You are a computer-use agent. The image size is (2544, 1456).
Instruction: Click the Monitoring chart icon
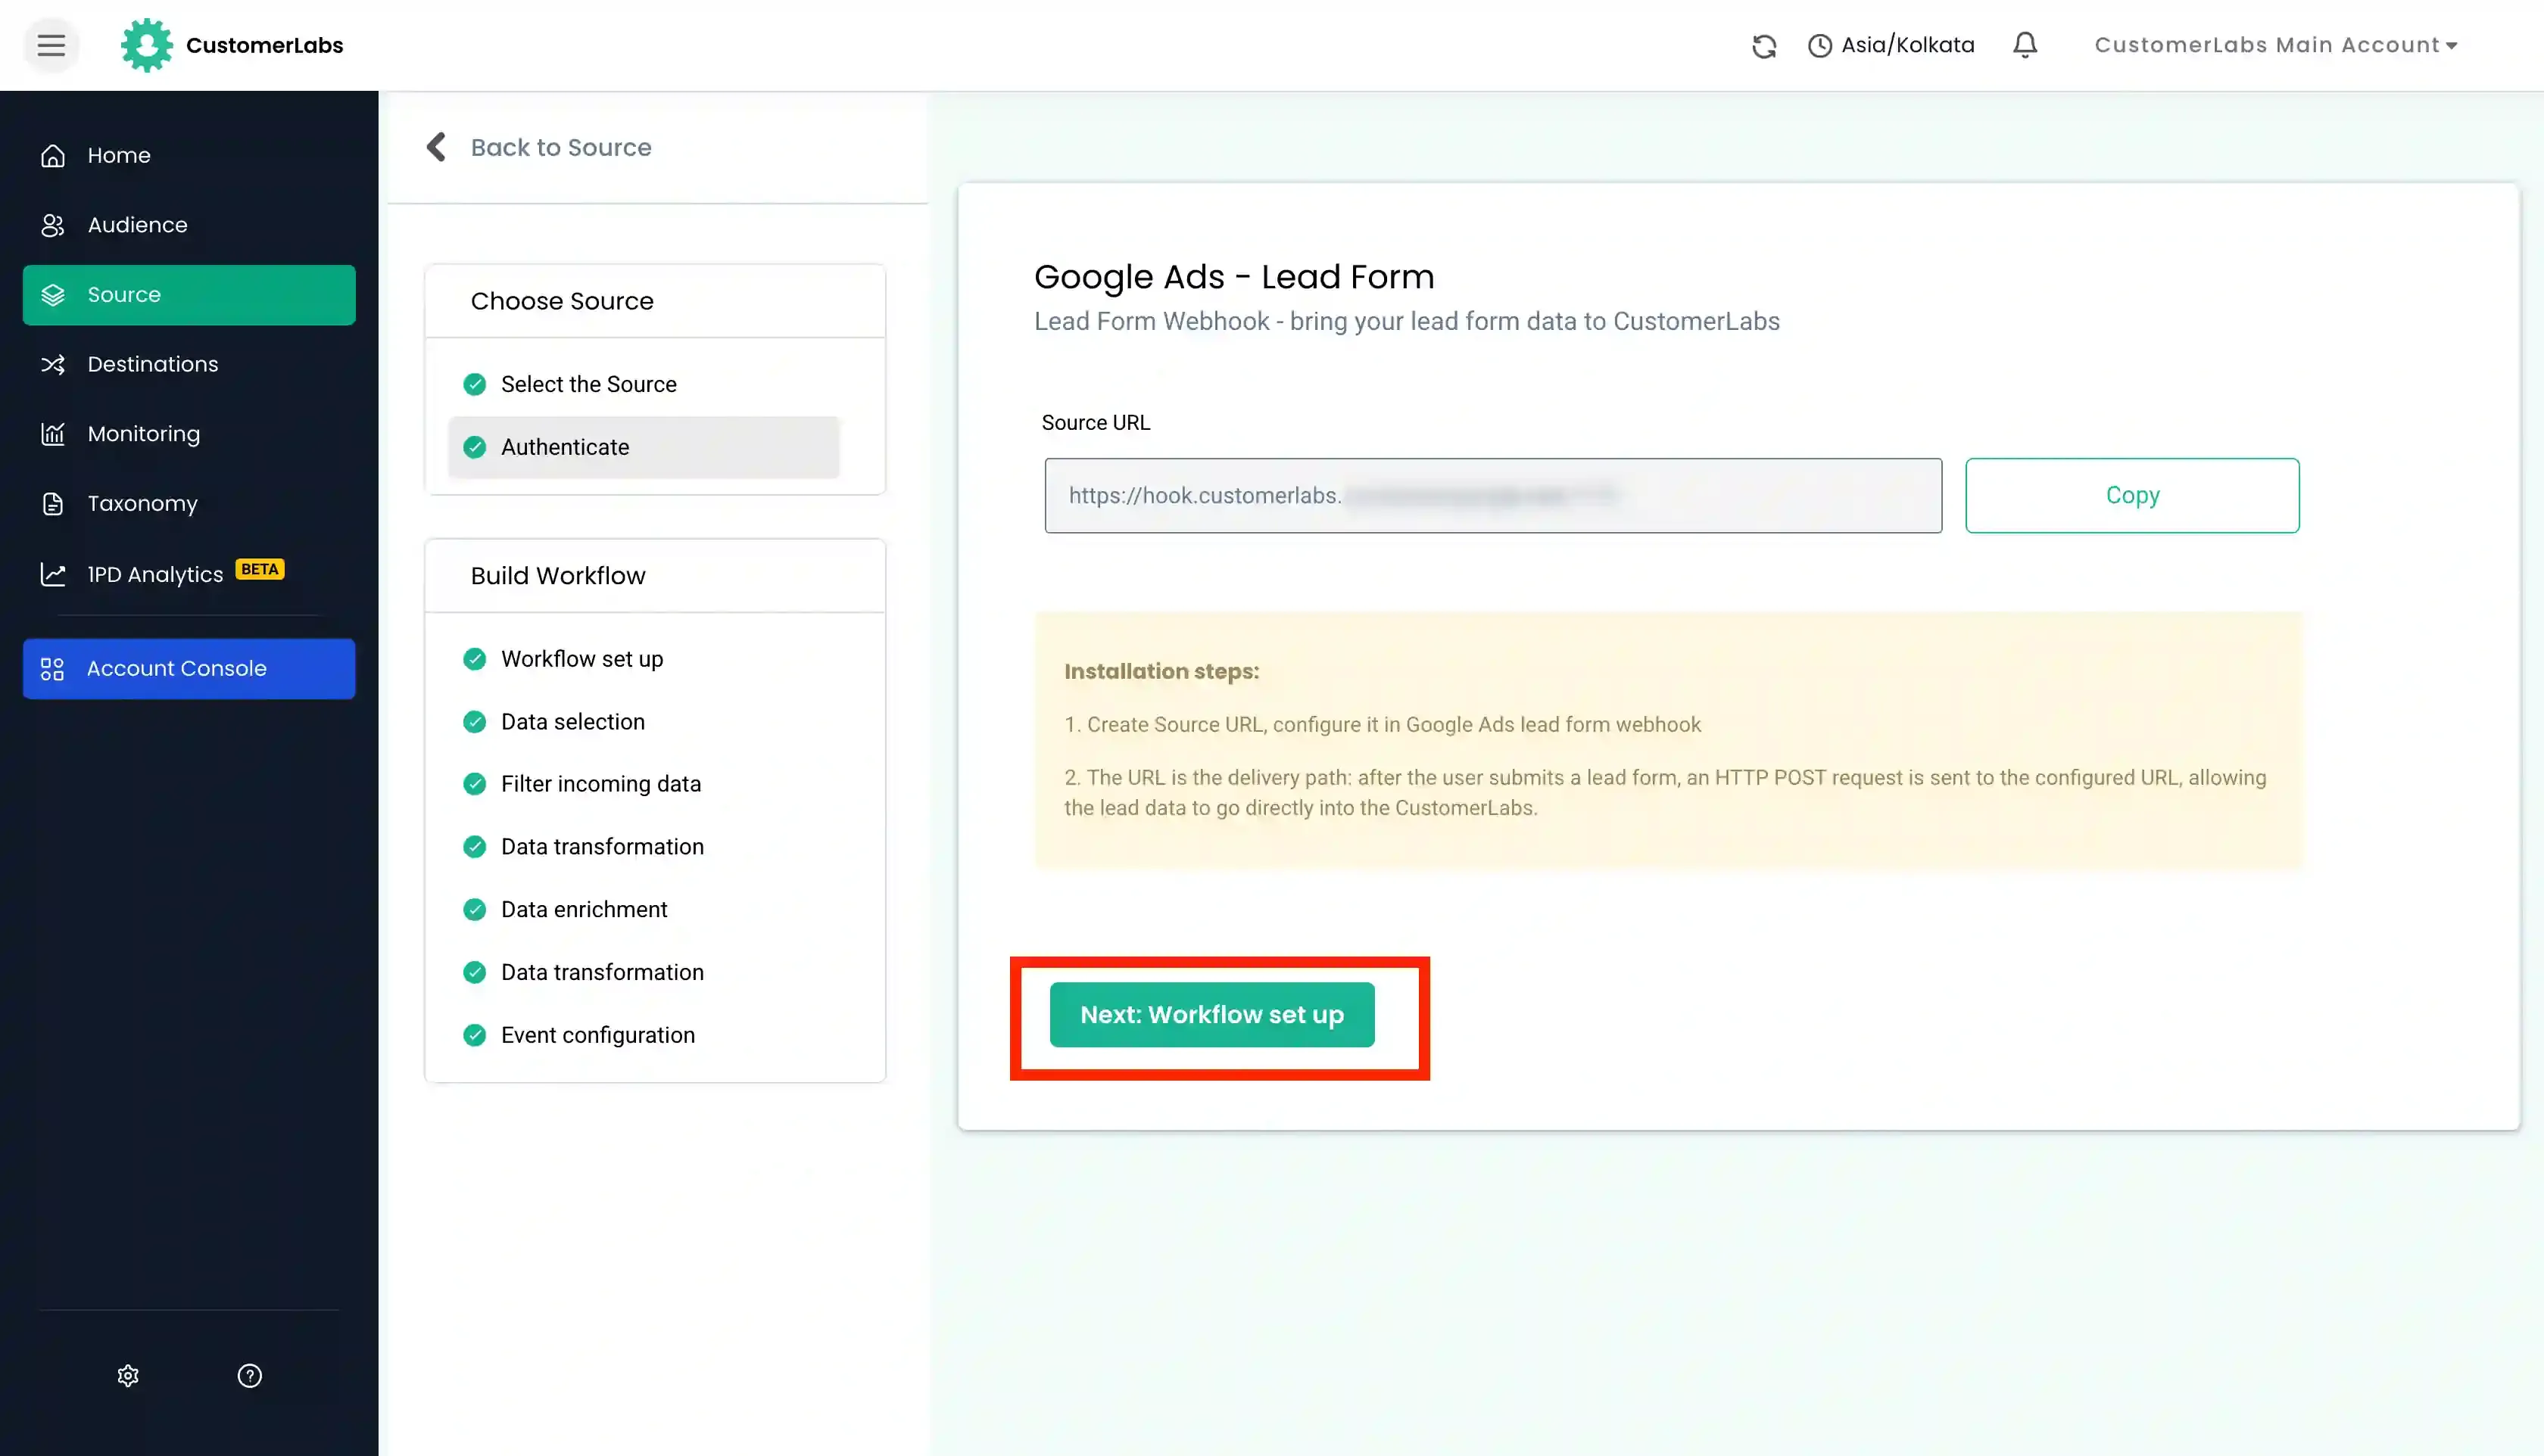53,434
